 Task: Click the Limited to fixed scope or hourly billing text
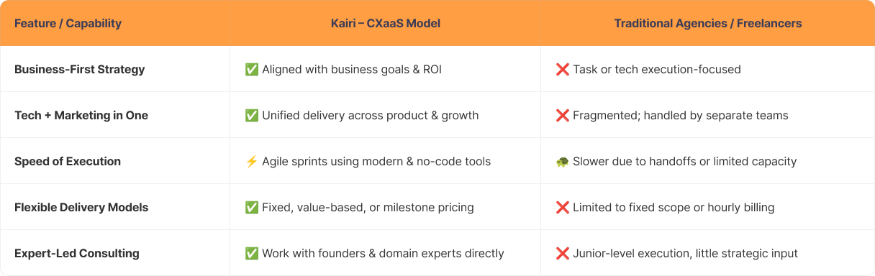(x=674, y=208)
